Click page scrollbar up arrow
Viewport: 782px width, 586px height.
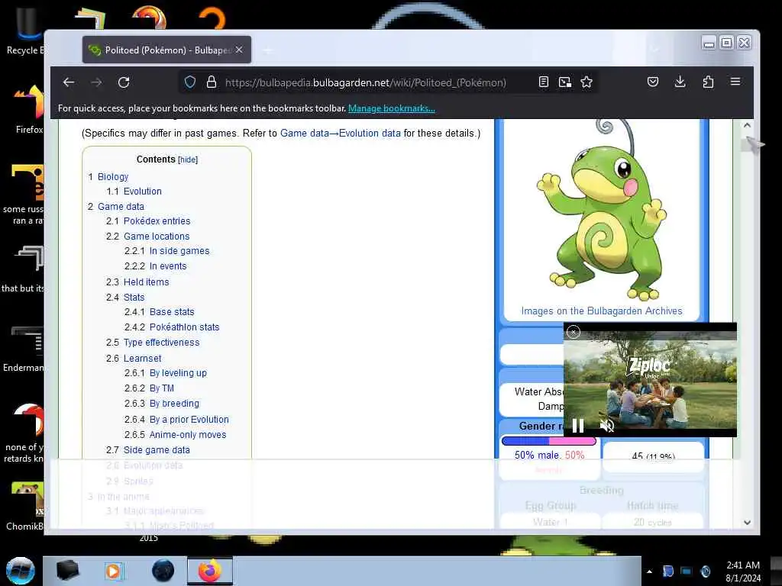click(x=747, y=125)
